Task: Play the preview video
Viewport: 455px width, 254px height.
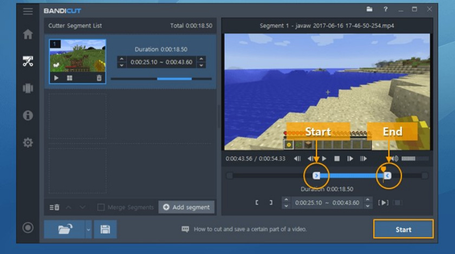Action: (324, 159)
